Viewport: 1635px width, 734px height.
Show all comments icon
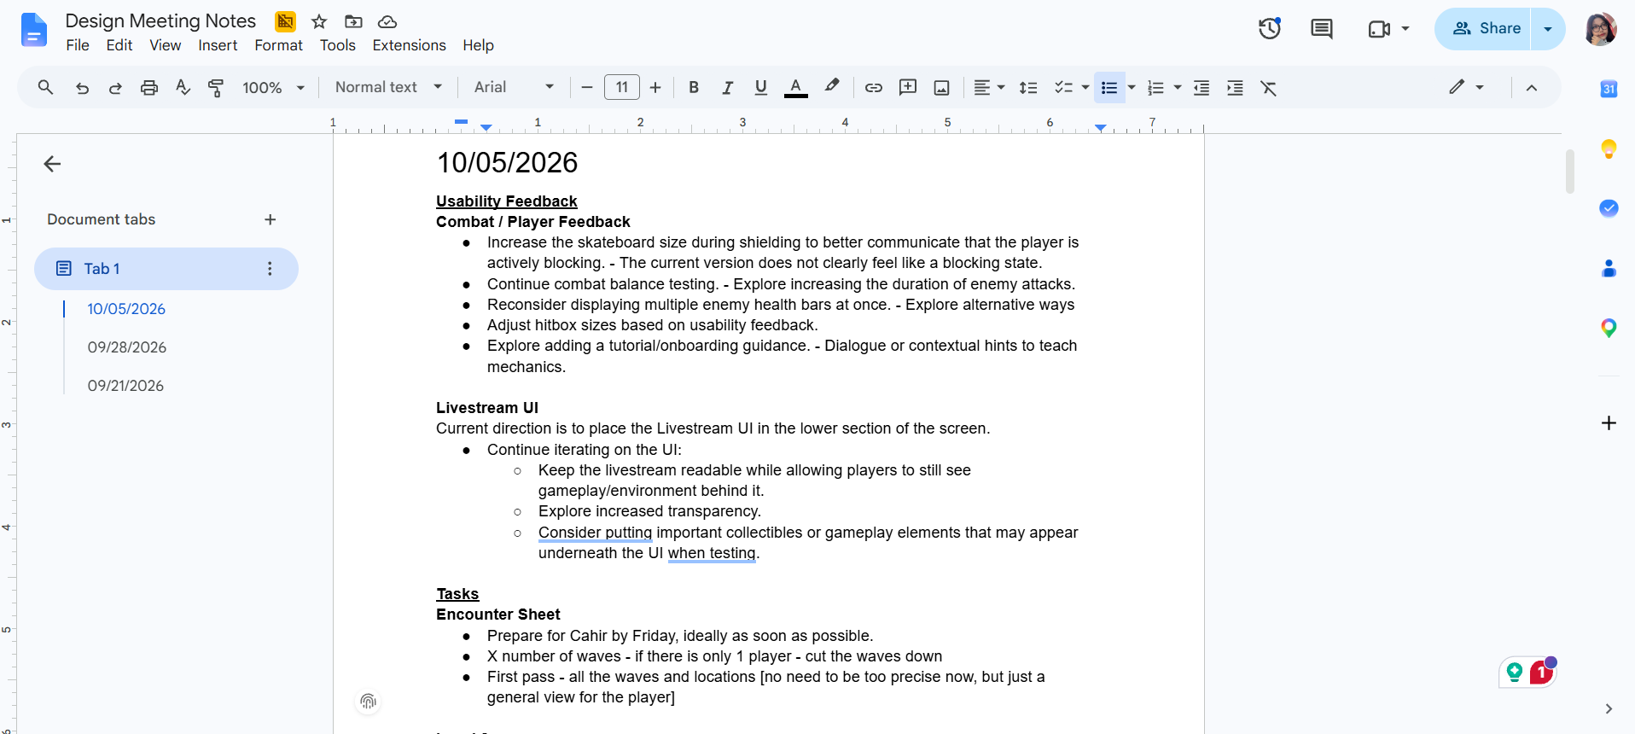1322,28
